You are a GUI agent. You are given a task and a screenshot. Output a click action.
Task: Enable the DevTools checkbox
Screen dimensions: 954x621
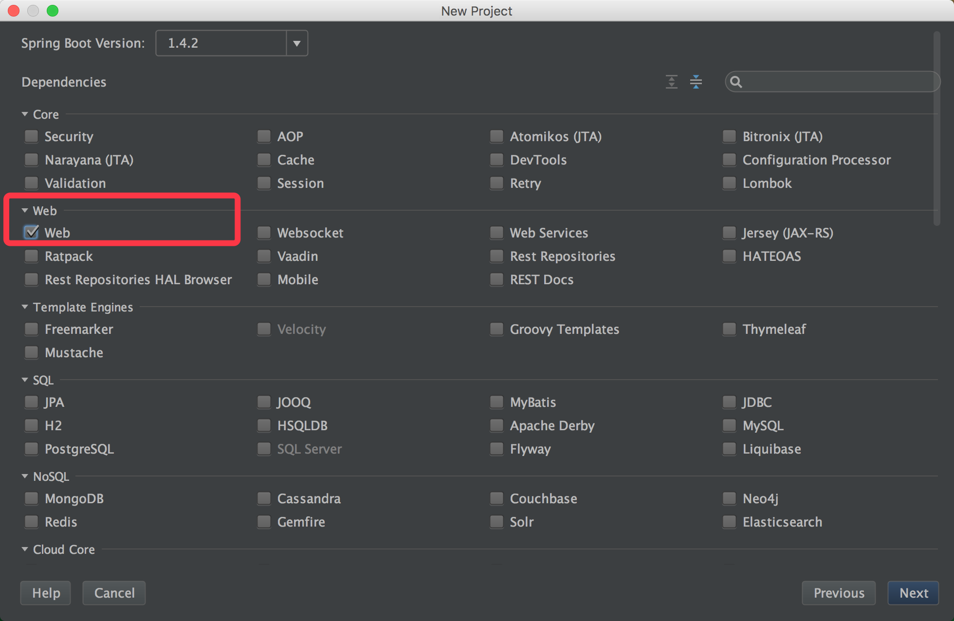497,160
